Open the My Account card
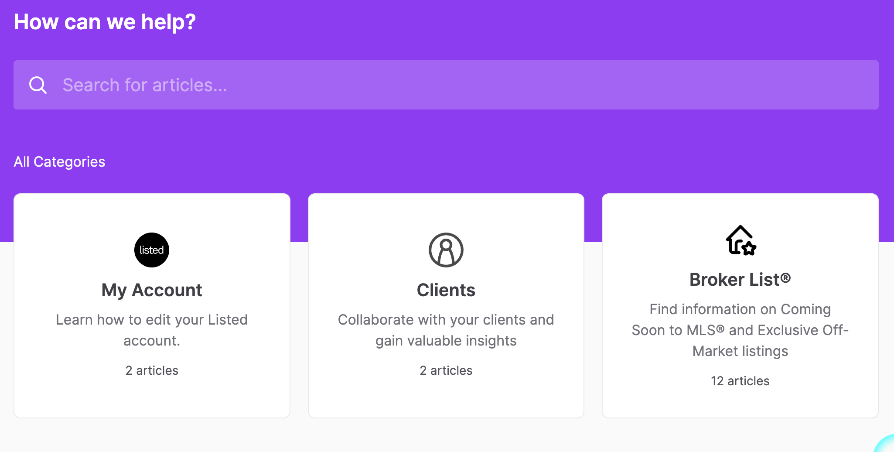The width and height of the screenshot is (894, 452). [152, 306]
